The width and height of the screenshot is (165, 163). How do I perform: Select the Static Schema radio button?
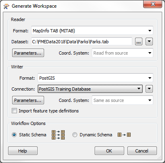click(14, 135)
